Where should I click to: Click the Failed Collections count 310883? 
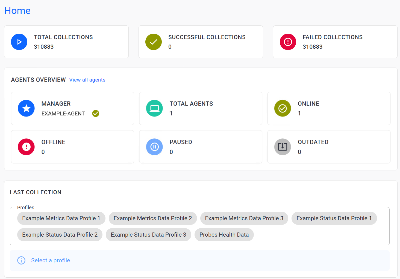[x=313, y=47]
